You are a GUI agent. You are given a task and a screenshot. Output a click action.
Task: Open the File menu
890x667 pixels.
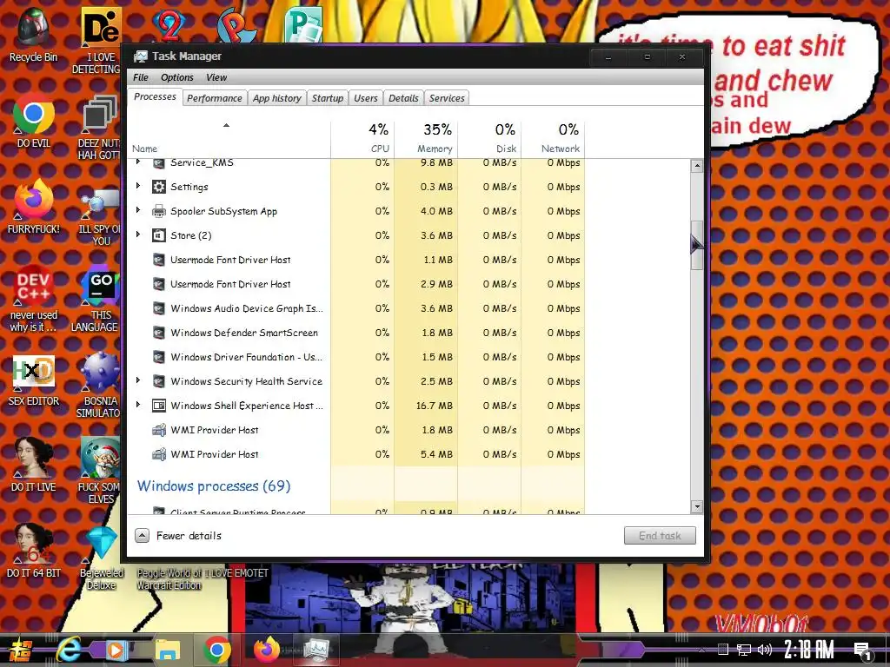(140, 77)
